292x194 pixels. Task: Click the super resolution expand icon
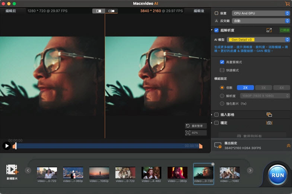pos(269,30)
